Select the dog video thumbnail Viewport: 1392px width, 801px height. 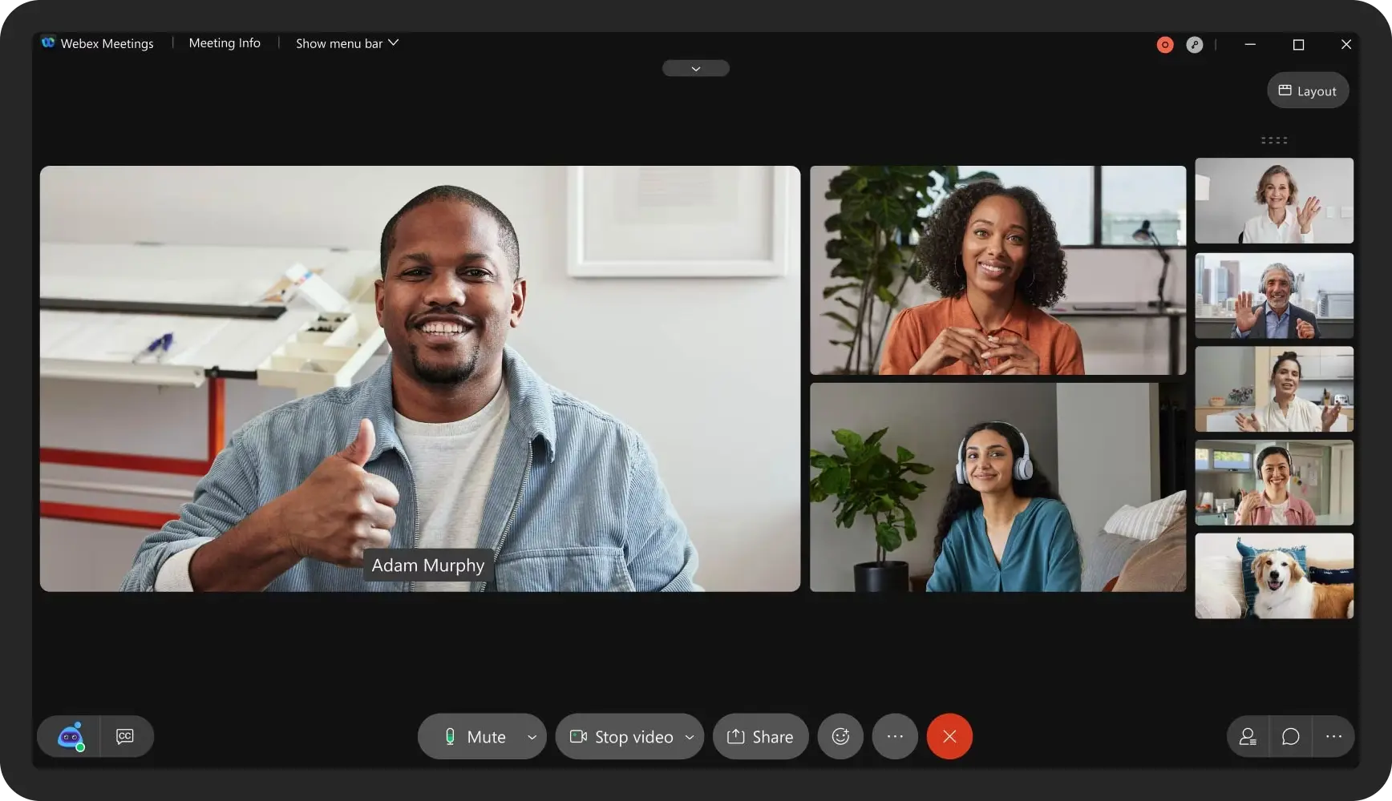1273,576
